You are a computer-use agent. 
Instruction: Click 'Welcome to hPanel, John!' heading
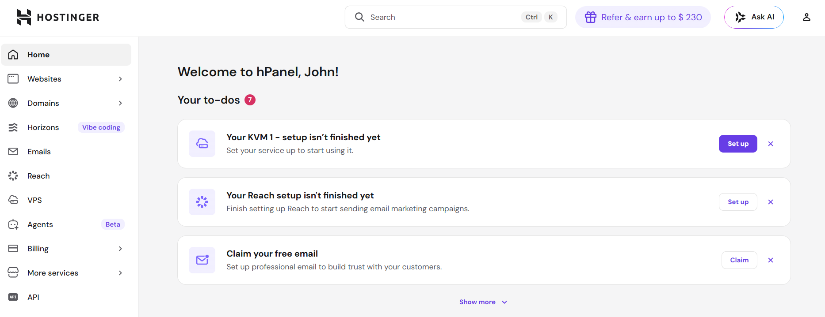(258, 72)
